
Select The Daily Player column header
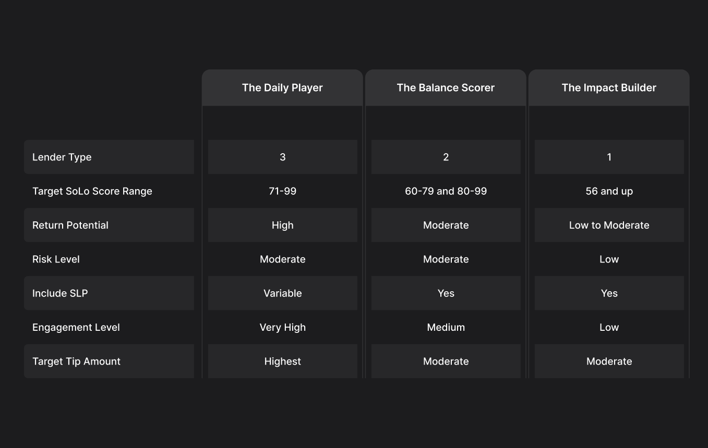click(x=282, y=88)
